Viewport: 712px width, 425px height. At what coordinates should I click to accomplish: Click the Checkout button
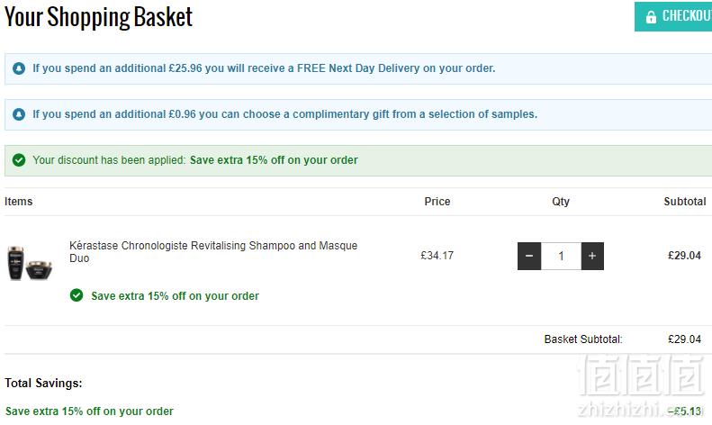[x=673, y=16]
